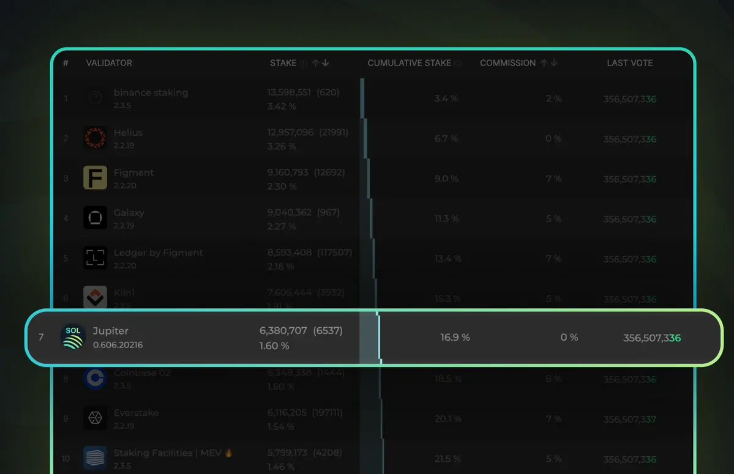Open the Coinbase 02 validator
Image resolution: width=734 pixels, height=474 pixels.
(142, 373)
